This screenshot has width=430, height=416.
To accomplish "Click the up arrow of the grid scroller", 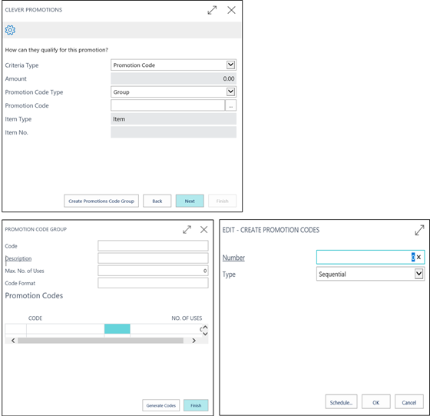I will click(x=205, y=327).
